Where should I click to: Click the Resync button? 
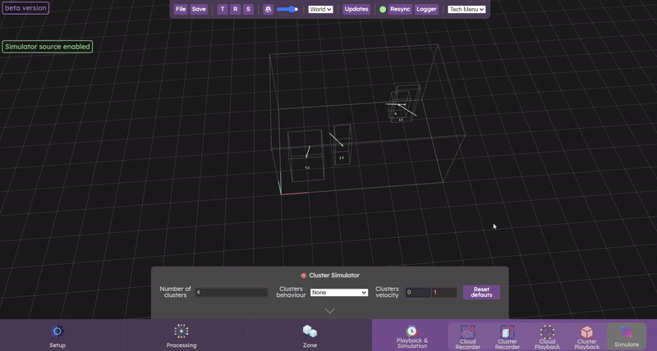pos(400,9)
